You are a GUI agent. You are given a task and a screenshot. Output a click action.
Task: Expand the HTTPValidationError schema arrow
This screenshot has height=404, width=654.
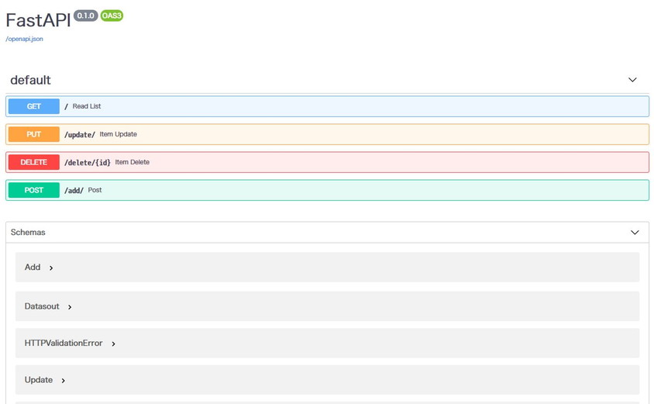click(x=113, y=344)
